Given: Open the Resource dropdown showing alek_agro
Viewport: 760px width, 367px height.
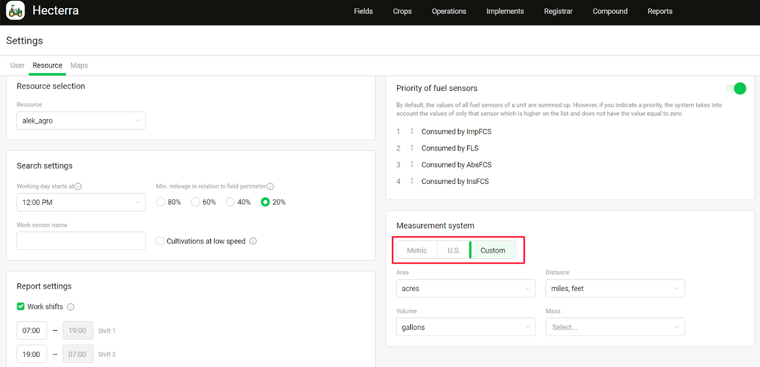Looking at the screenshot, I should click(81, 121).
